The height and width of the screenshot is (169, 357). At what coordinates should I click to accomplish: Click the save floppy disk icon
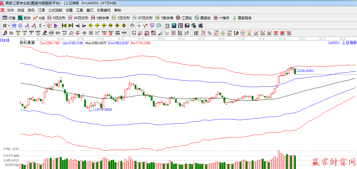click(x=187, y=26)
